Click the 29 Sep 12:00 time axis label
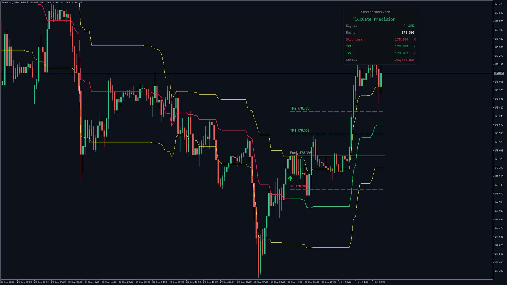 point(193,282)
